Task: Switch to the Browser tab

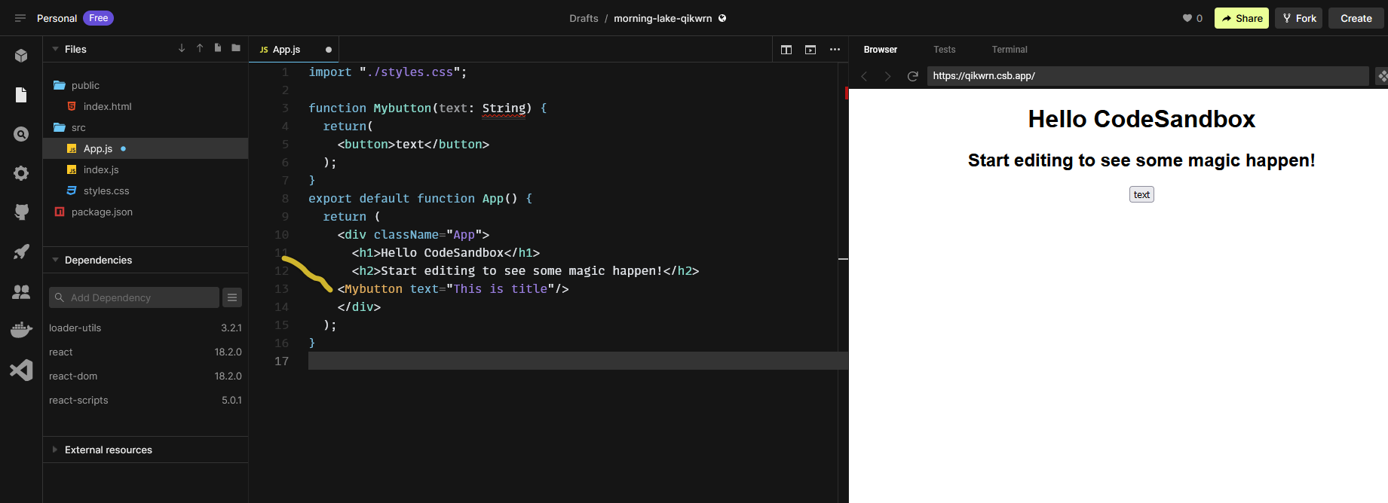Action: (x=880, y=50)
